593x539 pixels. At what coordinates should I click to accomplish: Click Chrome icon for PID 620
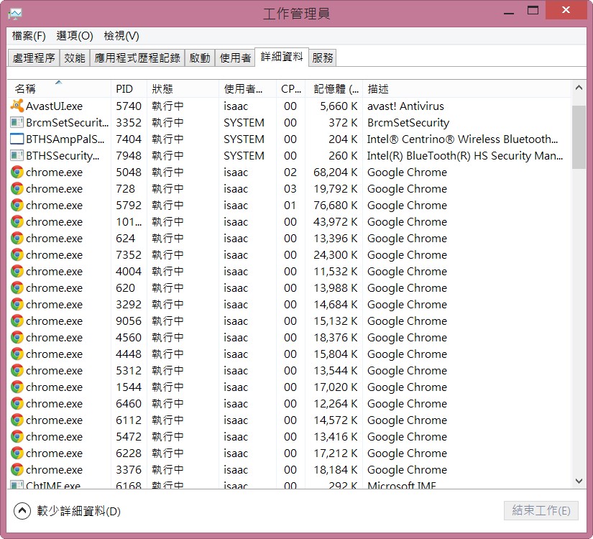click(x=17, y=288)
